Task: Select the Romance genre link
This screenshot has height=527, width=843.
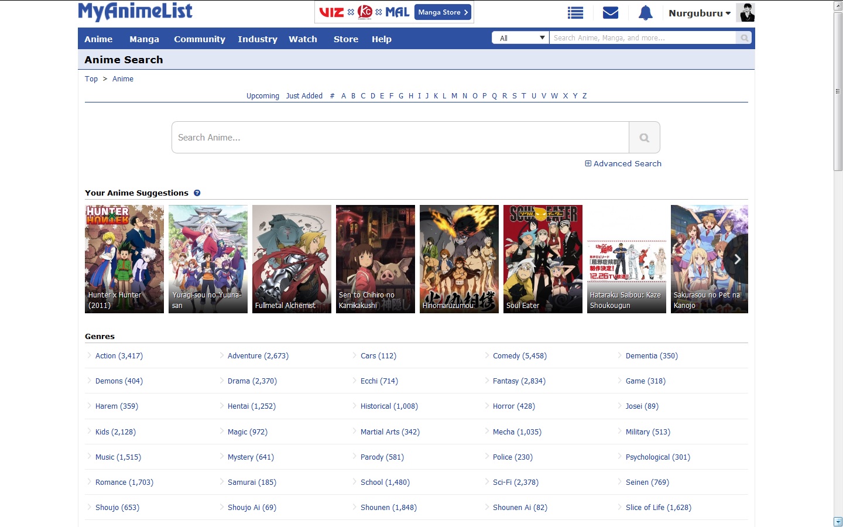Action: click(124, 482)
